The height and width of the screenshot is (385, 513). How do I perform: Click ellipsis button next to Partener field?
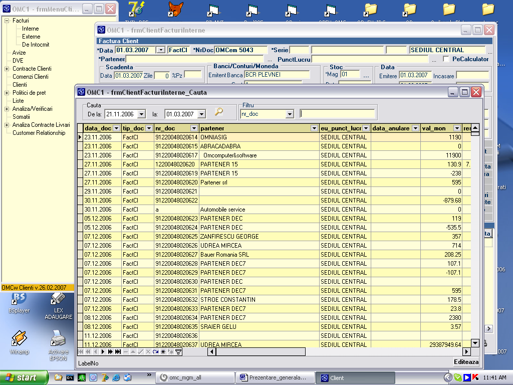tap(270, 60)
